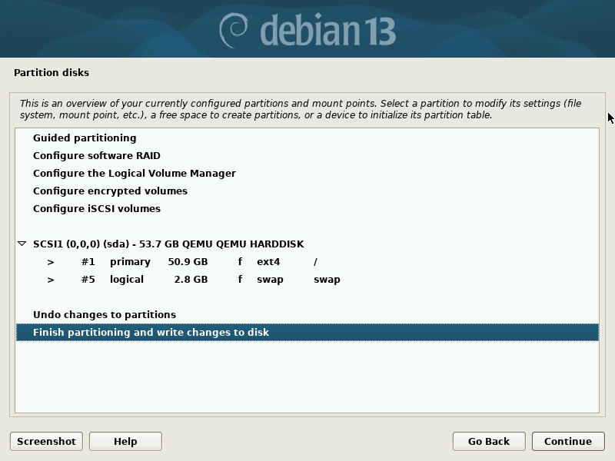Screen dimensions: 615x461
Task: Click the Debian swirl logo
Action: coord(234,31)
